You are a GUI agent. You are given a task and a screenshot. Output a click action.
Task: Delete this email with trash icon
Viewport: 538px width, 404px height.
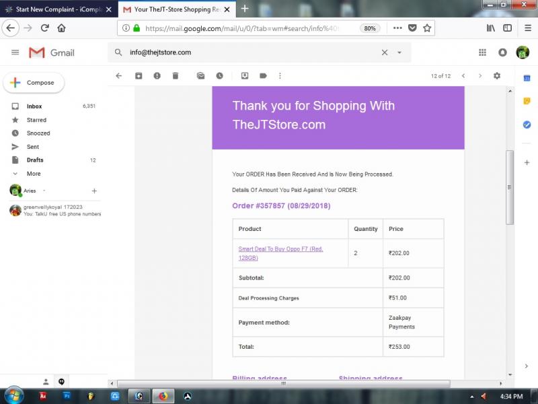(x=176, y=76)
